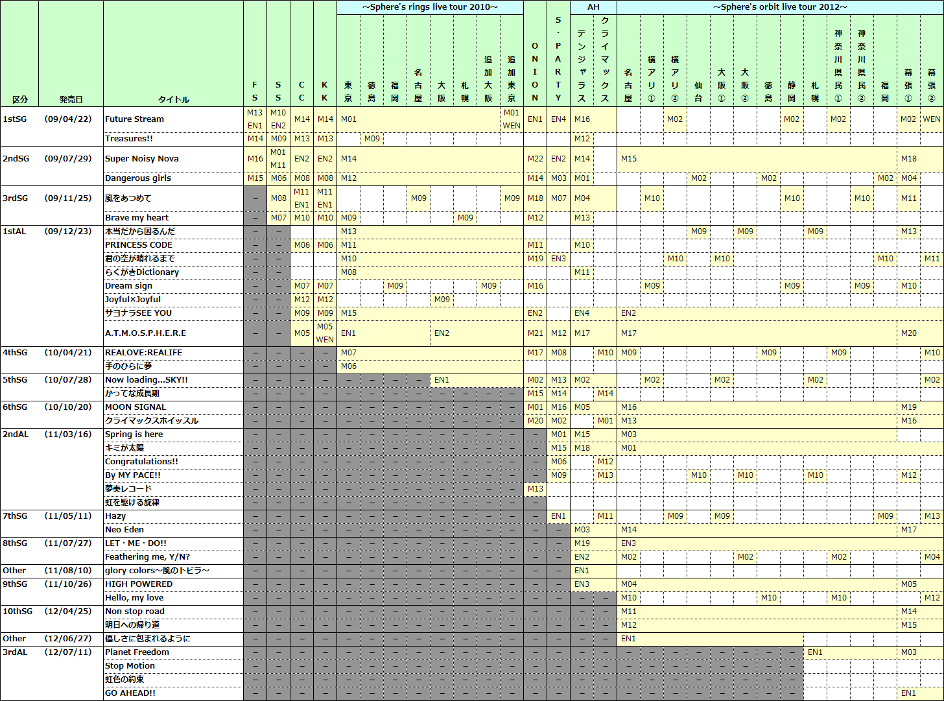Click the Hazy song title
The image size is (944, 701).
[115, 516]
